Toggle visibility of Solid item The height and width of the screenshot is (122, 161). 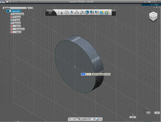12,20
